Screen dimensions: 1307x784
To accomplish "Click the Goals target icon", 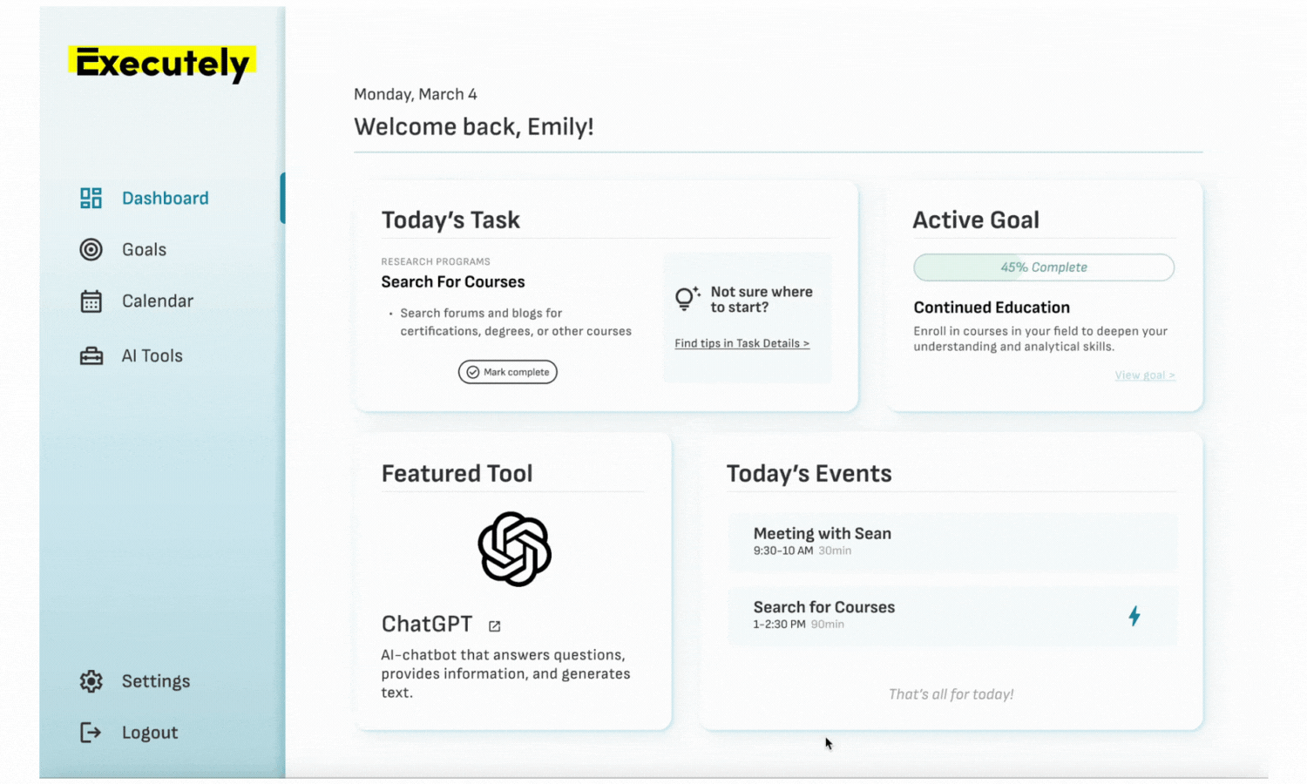I will pyautogui.click(x=91, y=250).
